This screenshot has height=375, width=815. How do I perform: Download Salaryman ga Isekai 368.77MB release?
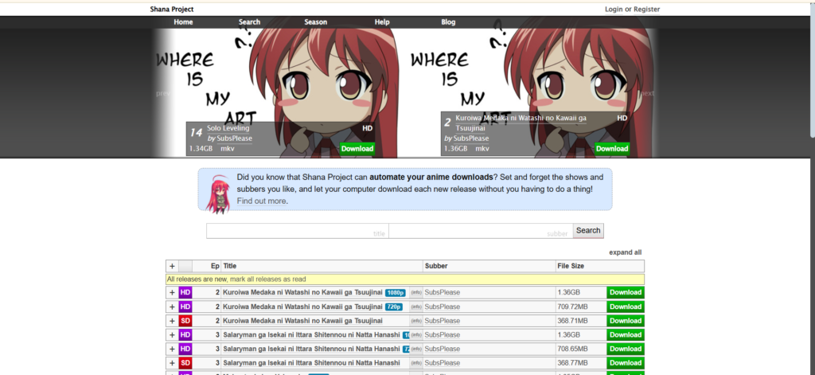[626, 362]
